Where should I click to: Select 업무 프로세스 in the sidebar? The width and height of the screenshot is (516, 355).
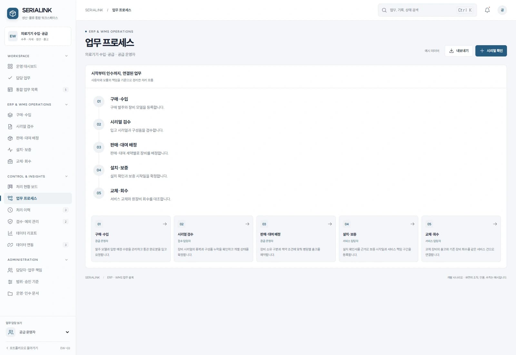coord(38,198)
